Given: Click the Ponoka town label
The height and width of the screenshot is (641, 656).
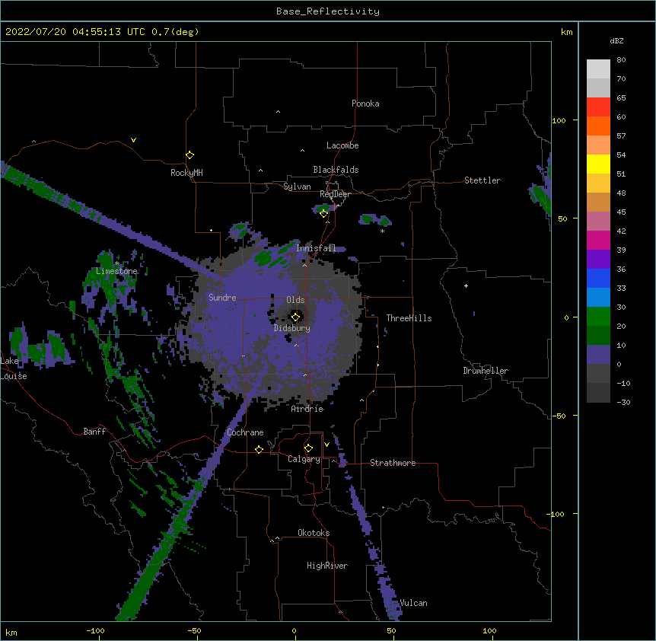Looking at the screenshot, I should point(365,104).
